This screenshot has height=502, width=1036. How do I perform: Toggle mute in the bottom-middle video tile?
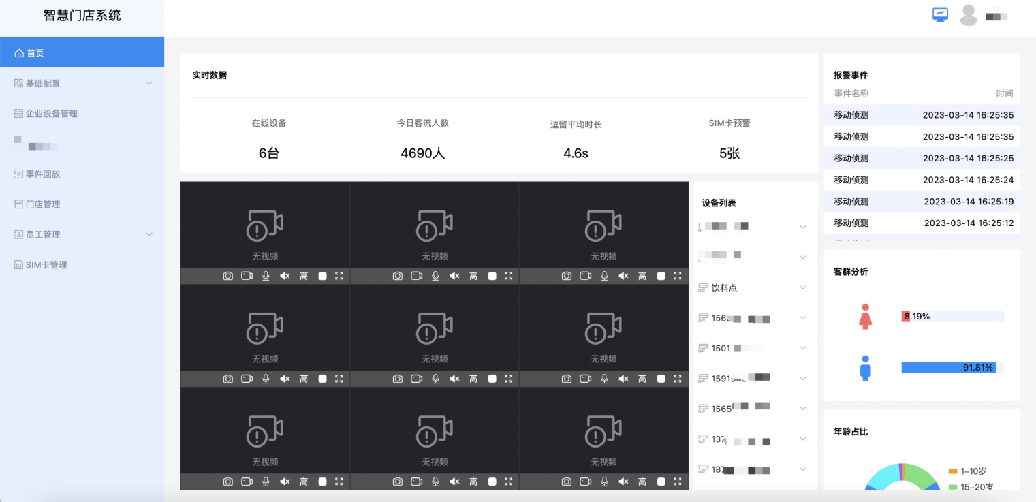click(x=454, y=482)
